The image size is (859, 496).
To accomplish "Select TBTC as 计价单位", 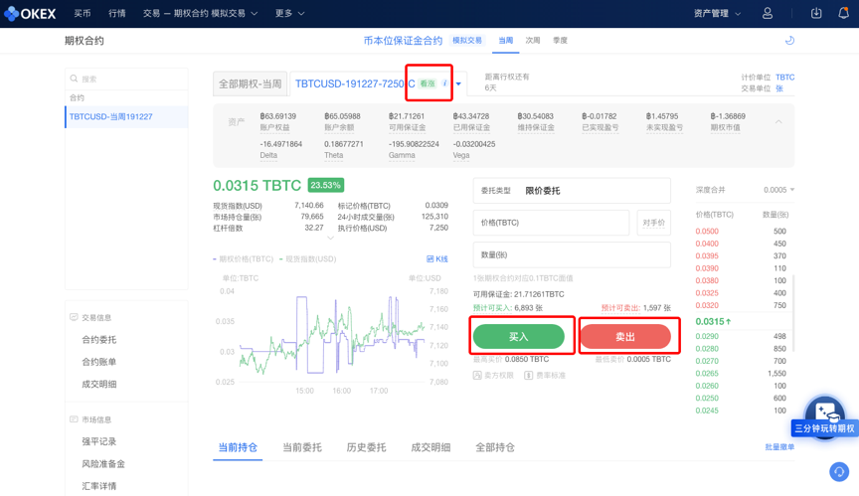I will (x=785, y=78).
